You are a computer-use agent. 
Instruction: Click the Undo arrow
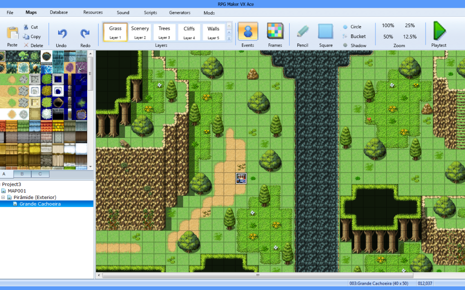(61, 34)
